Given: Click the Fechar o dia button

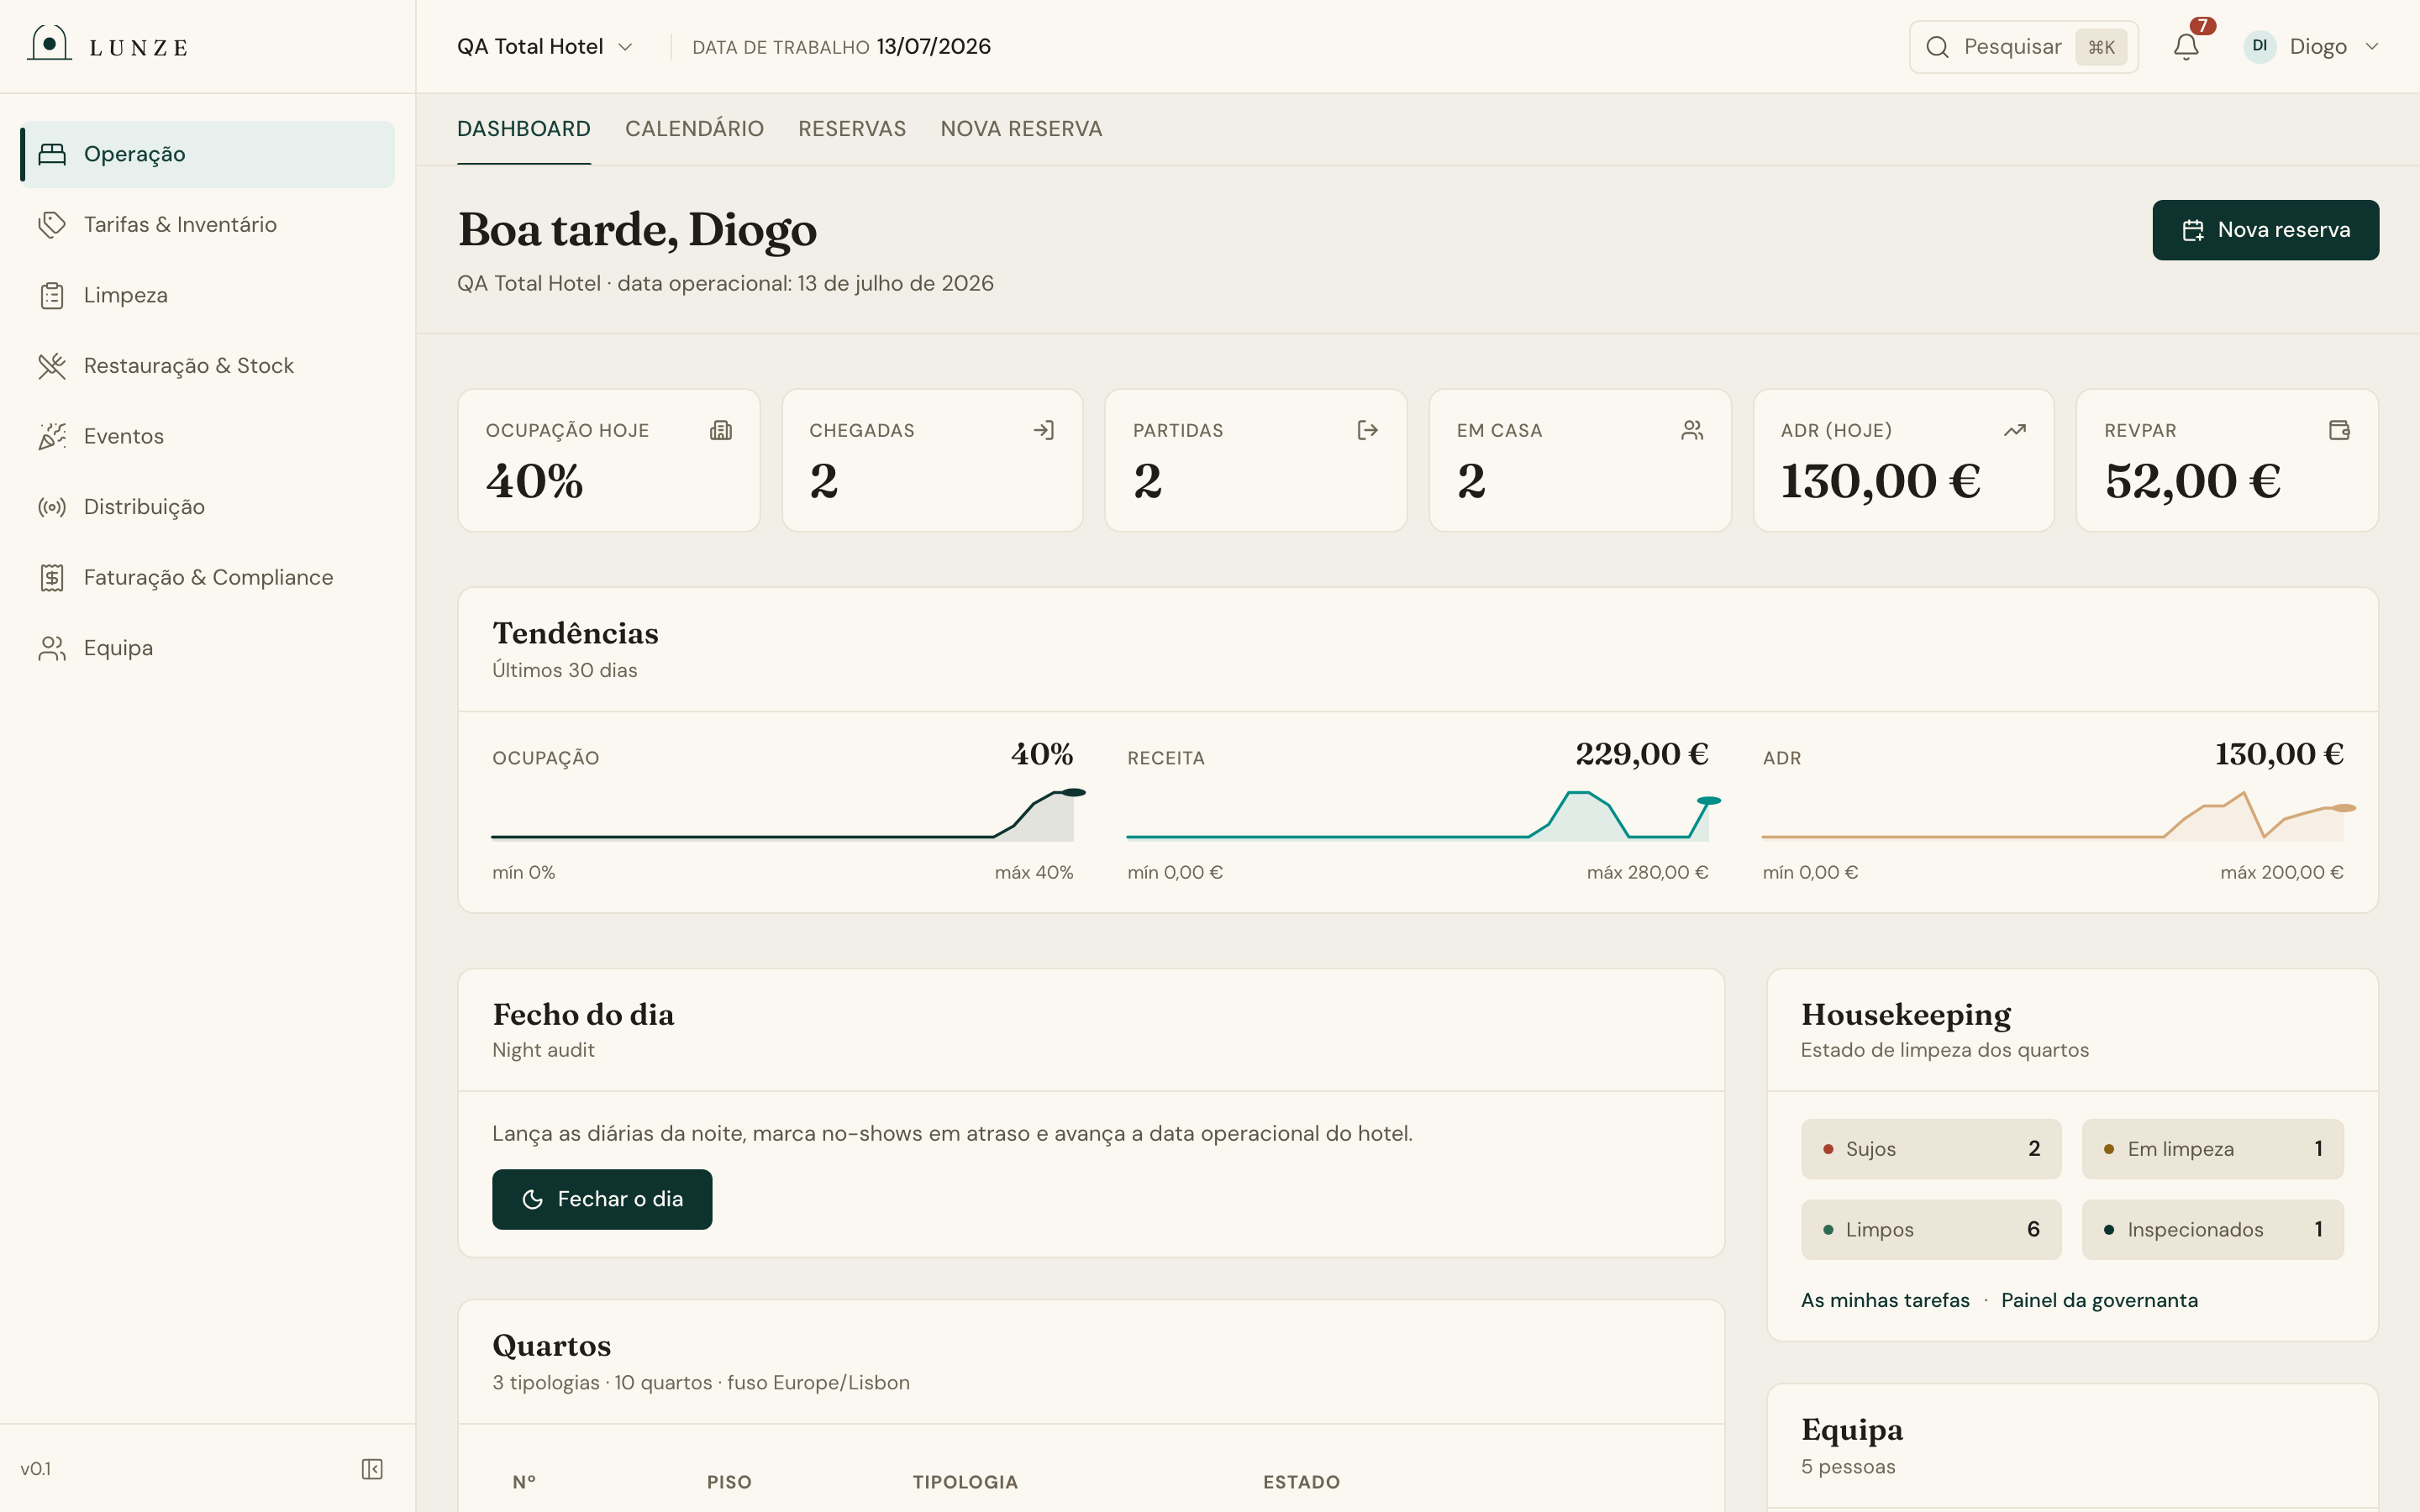Looking at the screenshot, I should (602, 1199).
